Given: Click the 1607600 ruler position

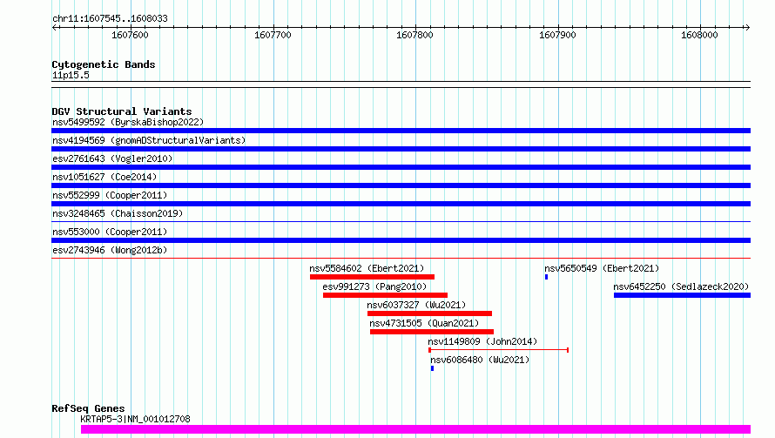Looking at the screenshot, I should [130, 35].
